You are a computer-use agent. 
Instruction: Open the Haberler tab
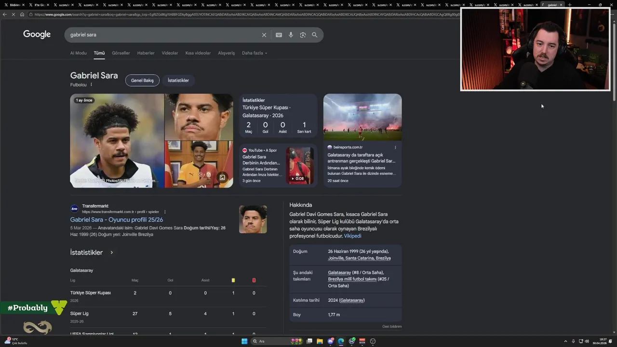point(146,53)
